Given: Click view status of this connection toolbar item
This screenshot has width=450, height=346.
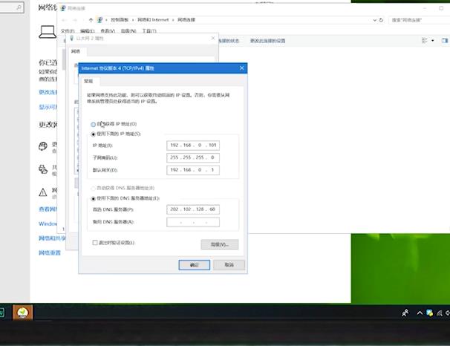Looking at the screenshot, I should 229,41.
